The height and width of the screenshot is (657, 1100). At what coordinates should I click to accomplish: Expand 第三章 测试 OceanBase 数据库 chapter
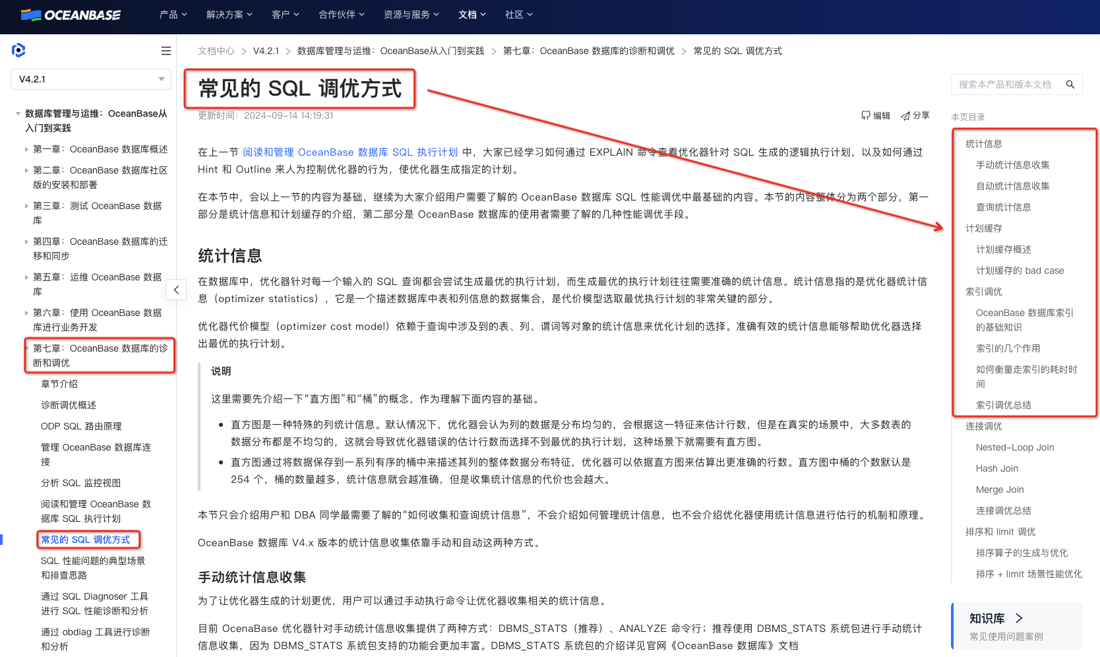tap(26, 206)
